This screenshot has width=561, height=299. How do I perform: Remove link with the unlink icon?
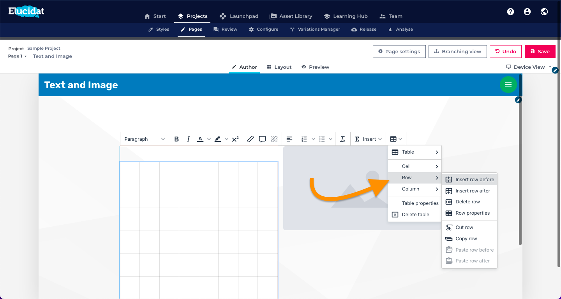coord(274,139)
